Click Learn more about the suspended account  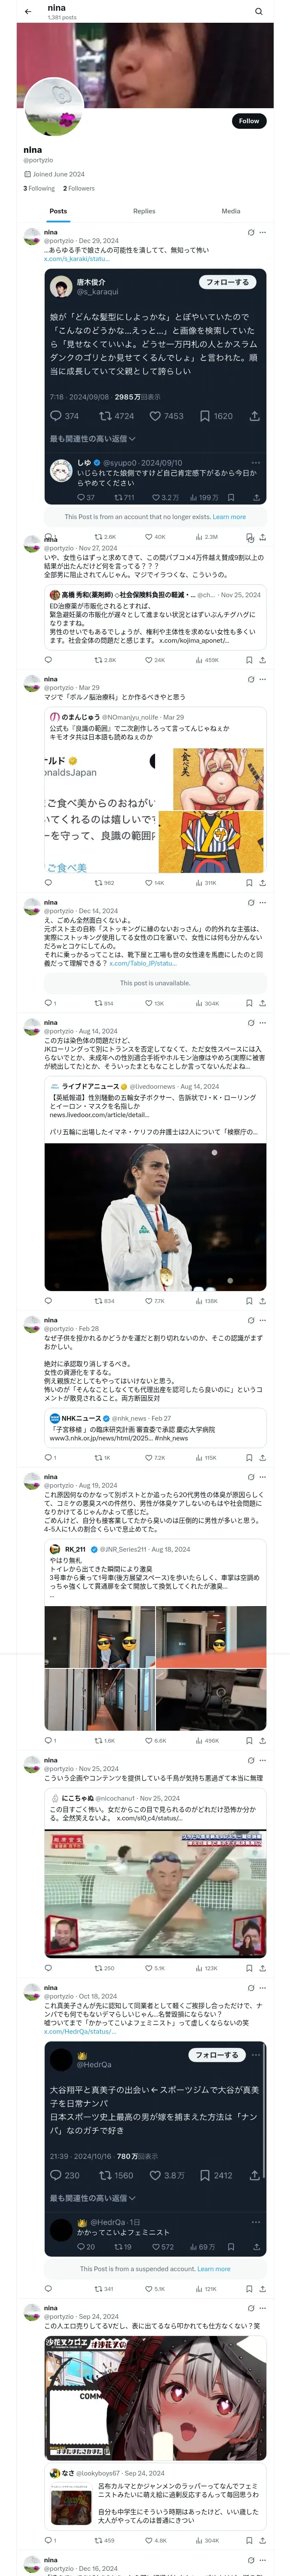(x=213, y=2269)
